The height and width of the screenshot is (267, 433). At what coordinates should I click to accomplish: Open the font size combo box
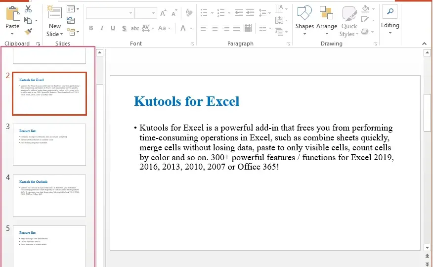point(145,13)
